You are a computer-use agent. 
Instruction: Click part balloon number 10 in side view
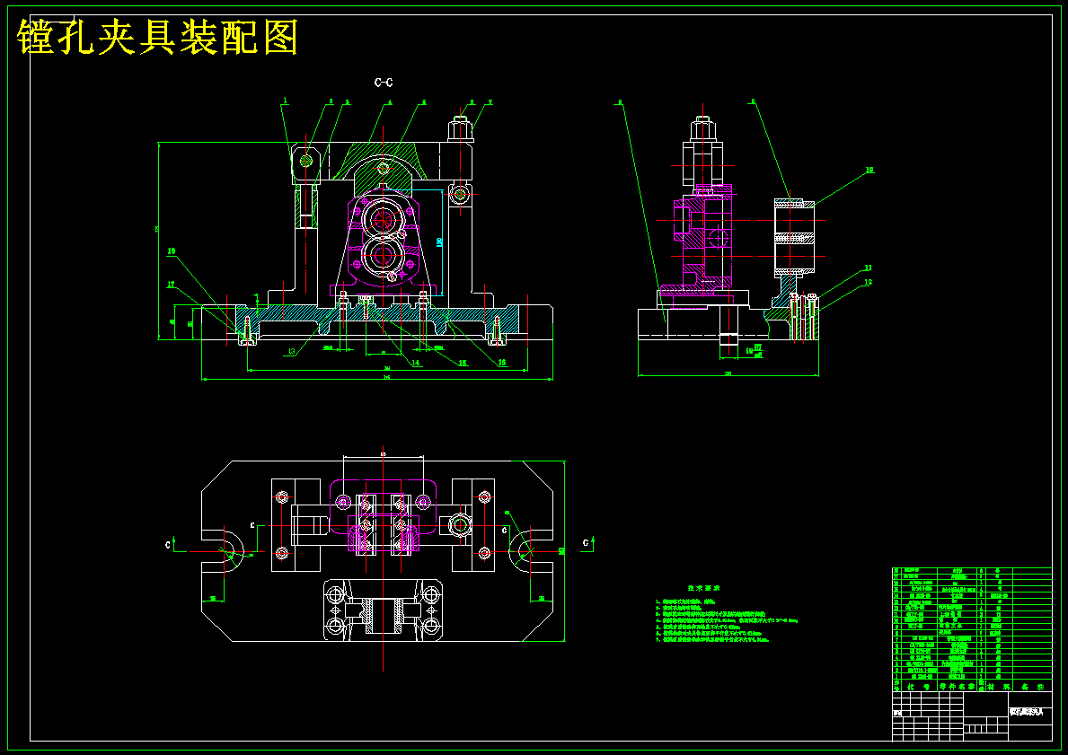pyautogui.click(x=869, y=171)
